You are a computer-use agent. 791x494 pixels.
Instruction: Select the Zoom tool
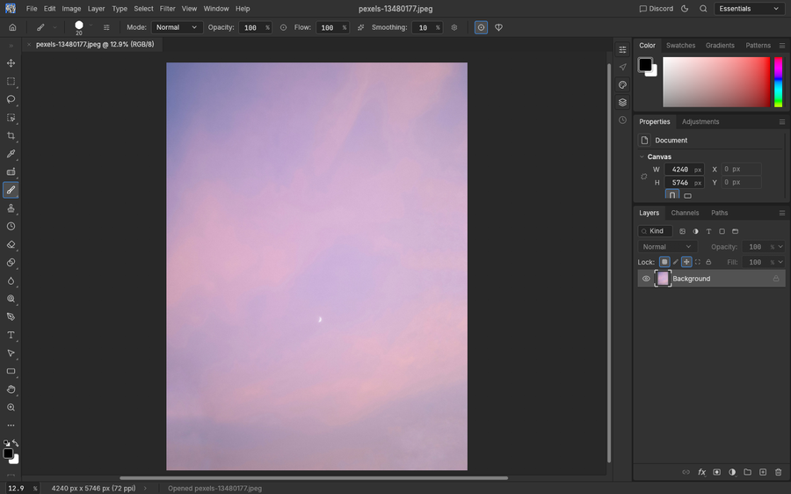pyautogui.click(x=11, y=408)
